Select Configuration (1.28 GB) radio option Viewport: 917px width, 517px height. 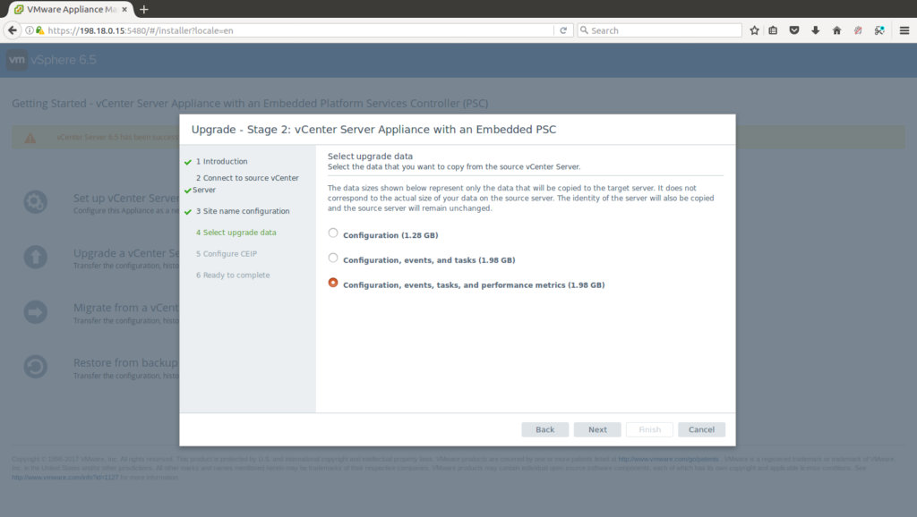click(333, 233)
